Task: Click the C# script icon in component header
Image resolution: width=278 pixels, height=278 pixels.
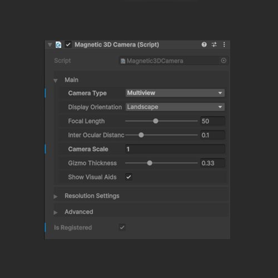Action: point(58,44)
